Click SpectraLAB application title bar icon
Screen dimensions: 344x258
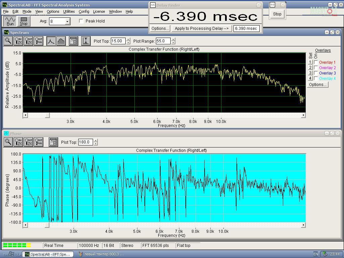tap(5, 5)
